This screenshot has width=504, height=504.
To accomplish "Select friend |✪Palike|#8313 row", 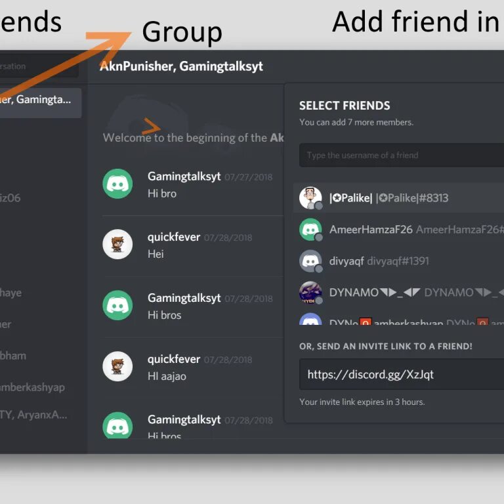I will (398, 198).
